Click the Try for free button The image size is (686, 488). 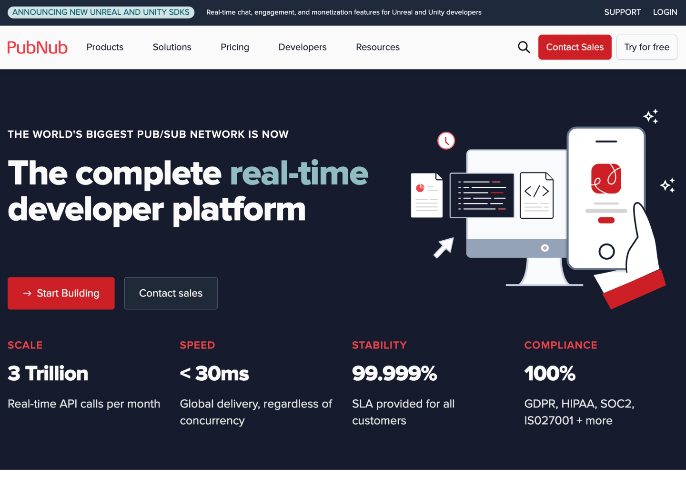coord(646,47)
